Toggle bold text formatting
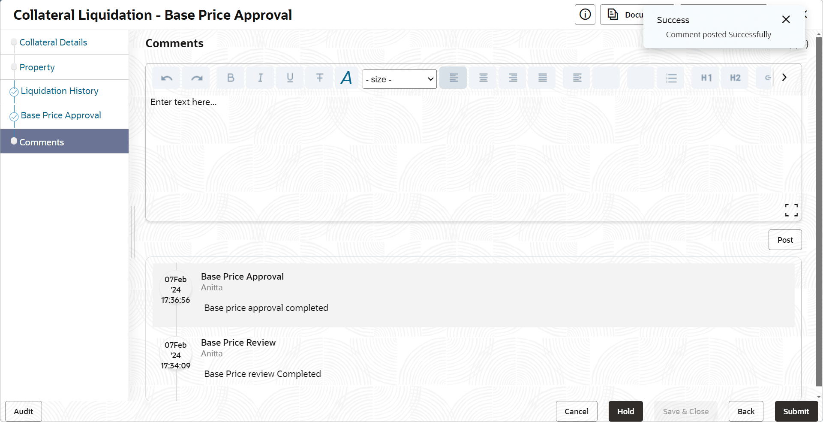 pos(231,78)
